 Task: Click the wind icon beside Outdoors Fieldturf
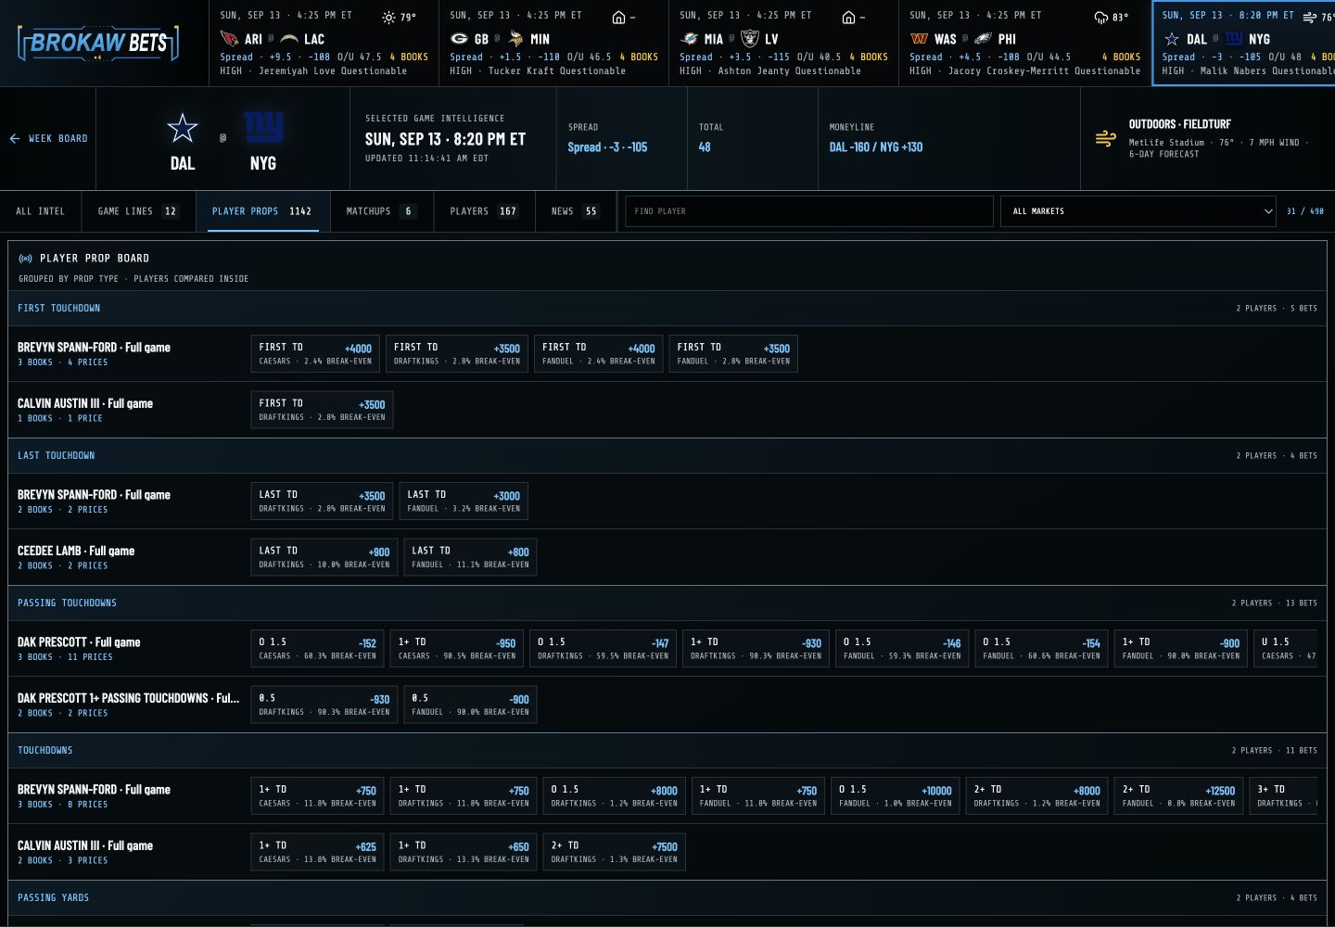click(x=1106, y=139)
